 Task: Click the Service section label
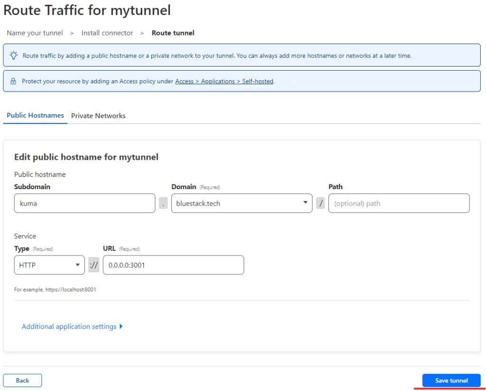pyautogui.click(x=25, y=236)
